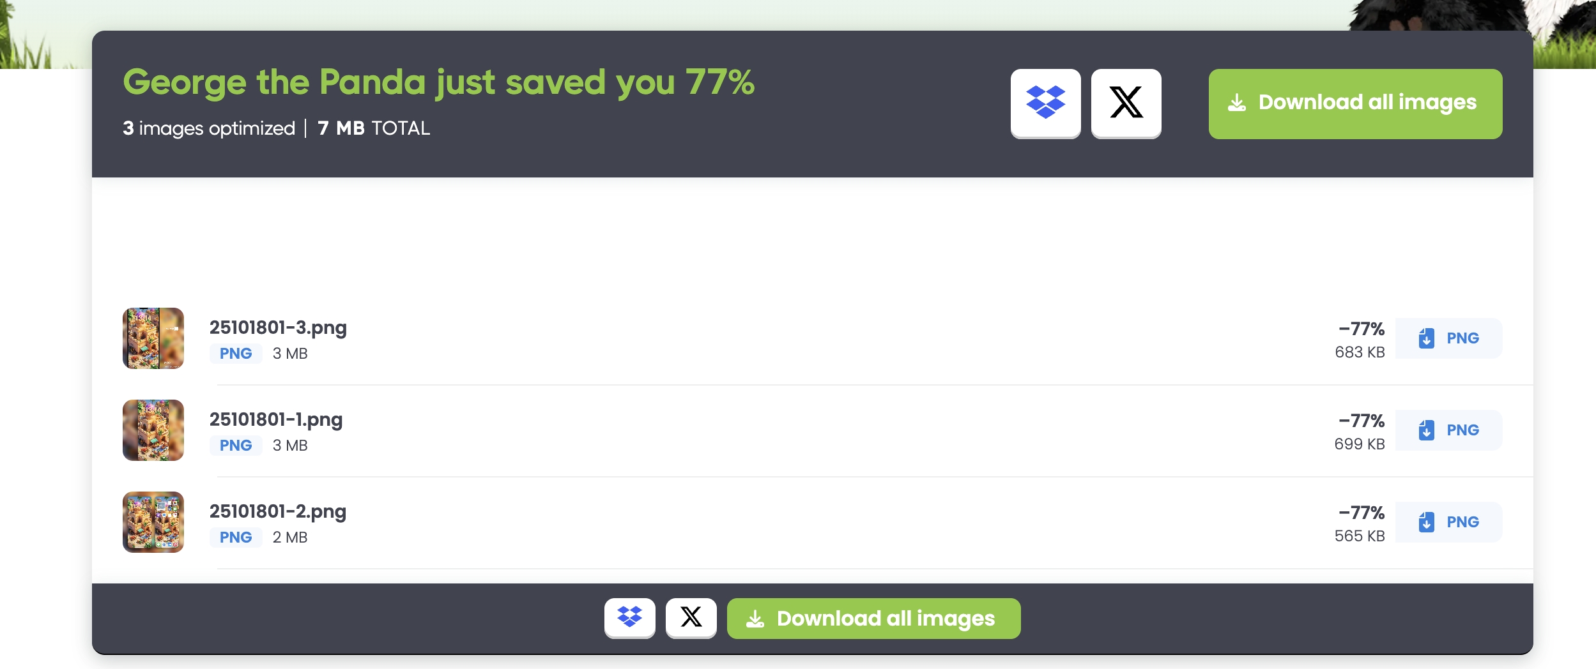The height and width of the screenshot is (669, 1596).
Task: Download the optimized 25101801-1.png file
Action: click(1448, 430)
